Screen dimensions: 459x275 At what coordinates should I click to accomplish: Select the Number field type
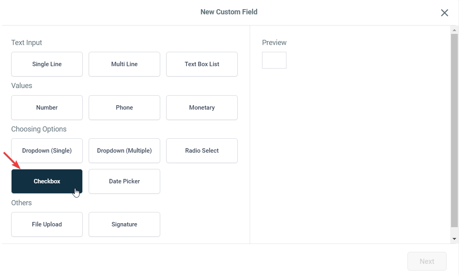[47, 108]
